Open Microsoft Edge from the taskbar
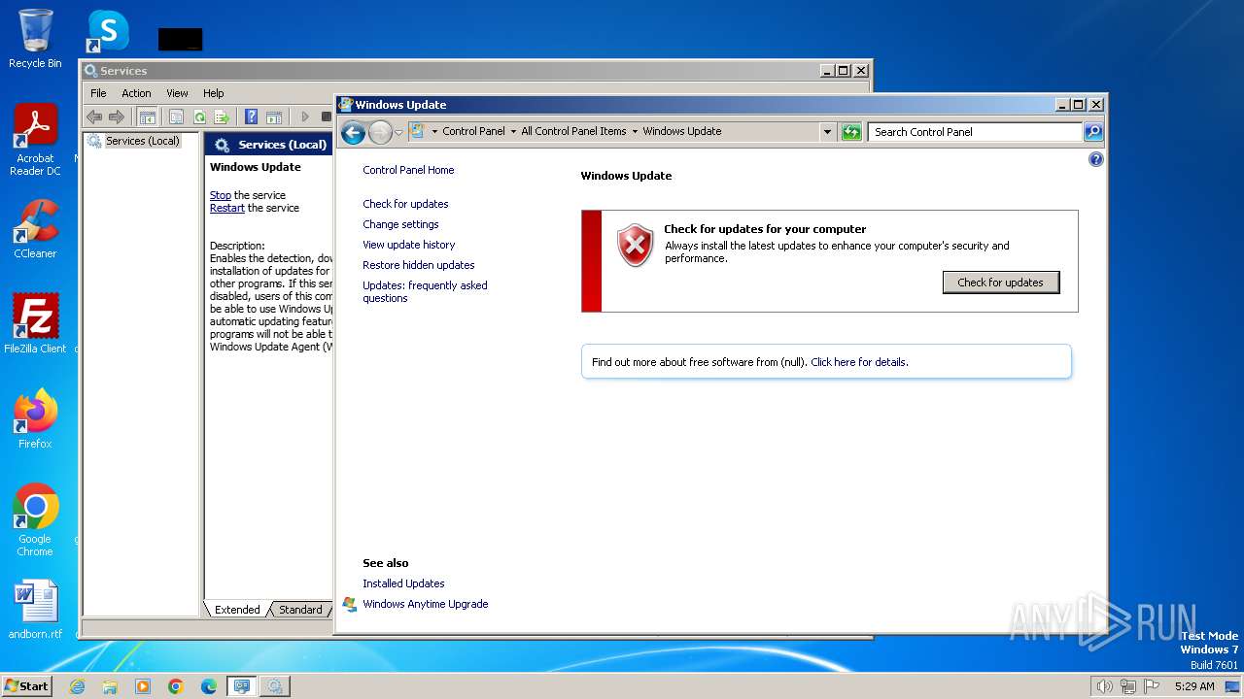1244x699 pixels. tap(209, 686)
